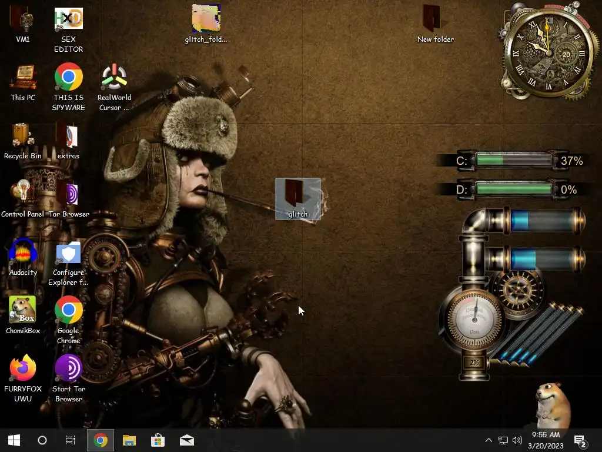Switch to Chrome in the taskbar

101,440
